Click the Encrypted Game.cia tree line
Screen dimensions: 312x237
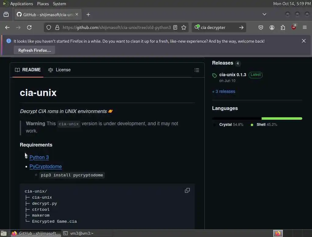[54, 221]
